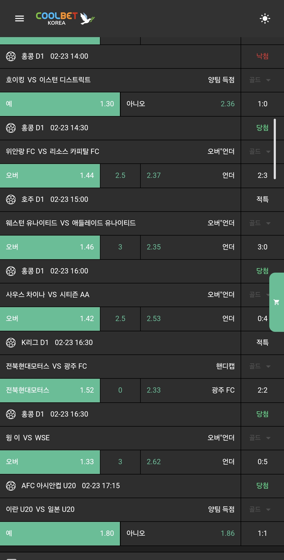This screenshot has width=284, height=560.
Task: Click soccer ball icon for AFC 아시안컵 U20
Action: [x=11, y=486]
